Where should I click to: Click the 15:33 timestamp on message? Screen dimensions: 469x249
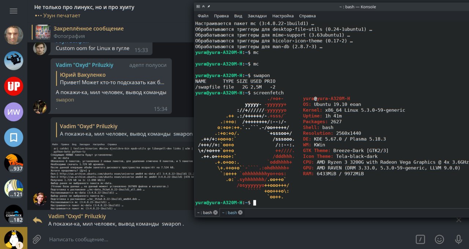point(141,50)
